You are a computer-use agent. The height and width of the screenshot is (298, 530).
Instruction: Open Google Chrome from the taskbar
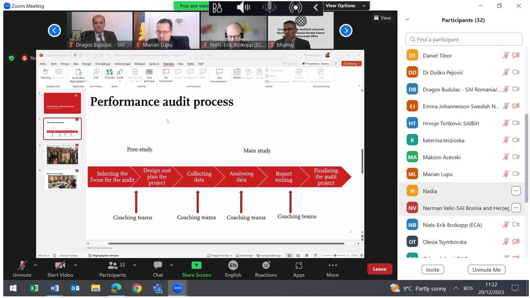[x=137, y=288]
